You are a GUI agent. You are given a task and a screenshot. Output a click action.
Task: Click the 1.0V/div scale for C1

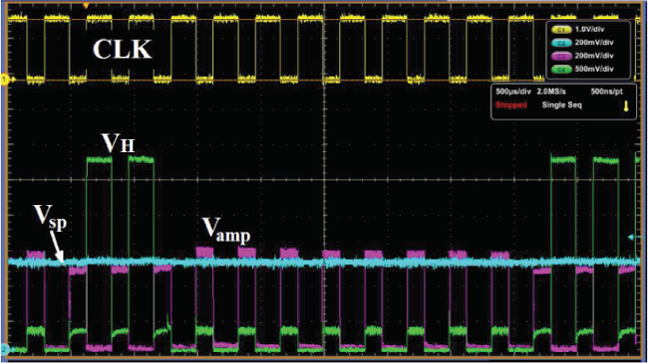[x=590, y=30]
